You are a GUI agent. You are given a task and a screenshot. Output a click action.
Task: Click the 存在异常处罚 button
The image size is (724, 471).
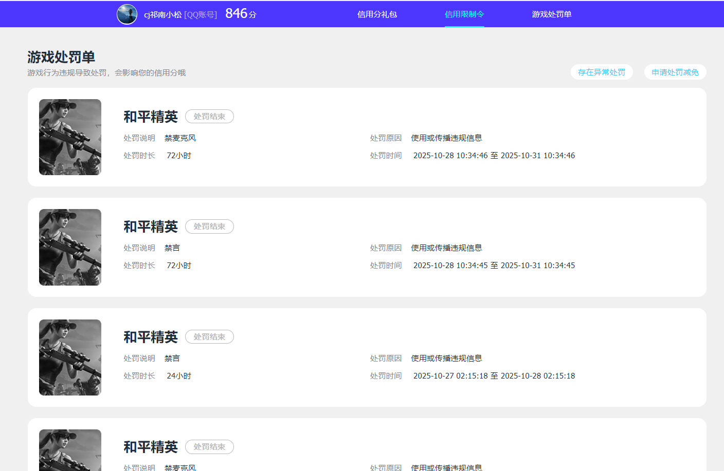click(602, 72)
